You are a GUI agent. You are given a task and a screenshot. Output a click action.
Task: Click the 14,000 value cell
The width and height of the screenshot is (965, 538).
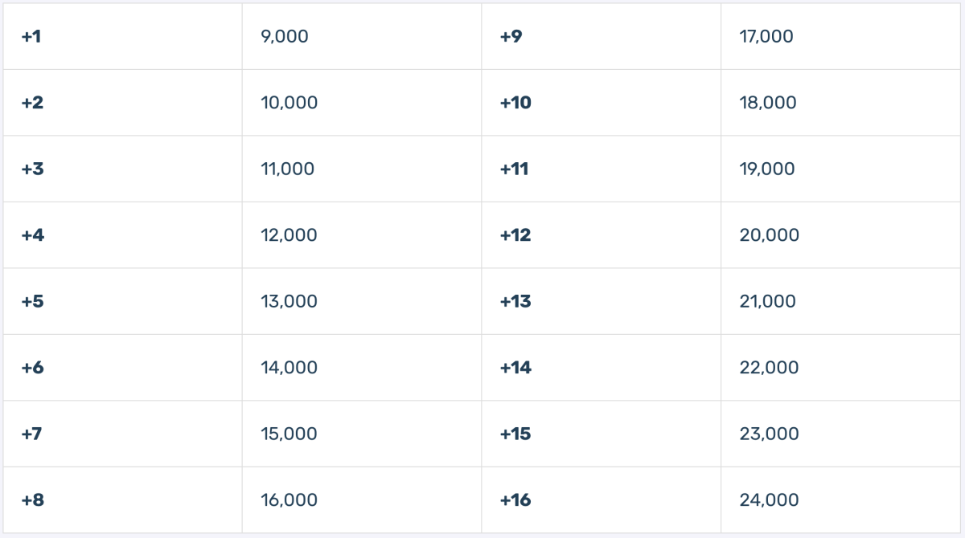coord(362,368)
